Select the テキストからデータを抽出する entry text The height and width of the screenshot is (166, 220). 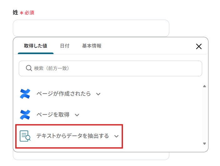73,136
